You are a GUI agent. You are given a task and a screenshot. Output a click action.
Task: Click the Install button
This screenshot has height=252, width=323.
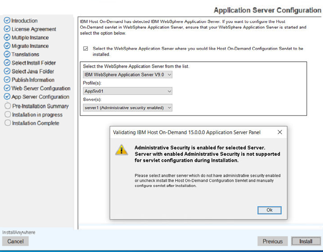tap(306, 241)
